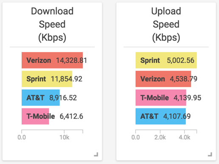Click the Upload Speed (Kbps) title
The width and height of the screenshot is (219, 164).
(166, 25)
